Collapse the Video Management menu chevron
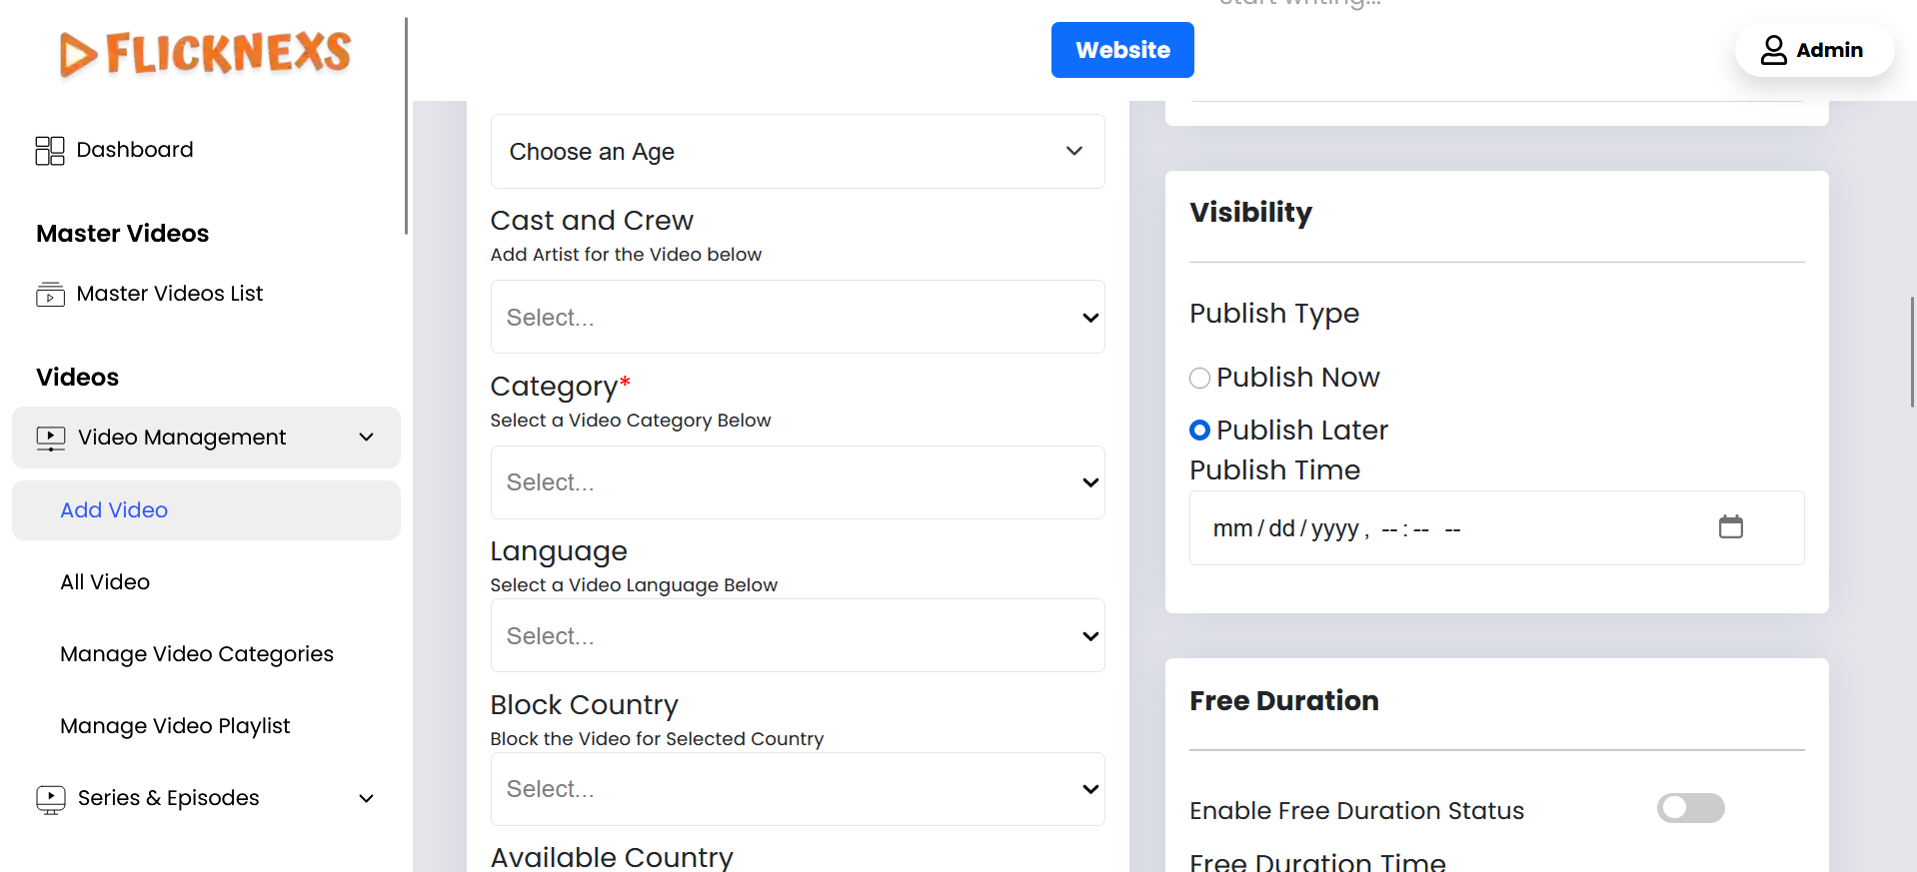The height and width of the screenshot is (872, 1917). click(x=367, y=437)
